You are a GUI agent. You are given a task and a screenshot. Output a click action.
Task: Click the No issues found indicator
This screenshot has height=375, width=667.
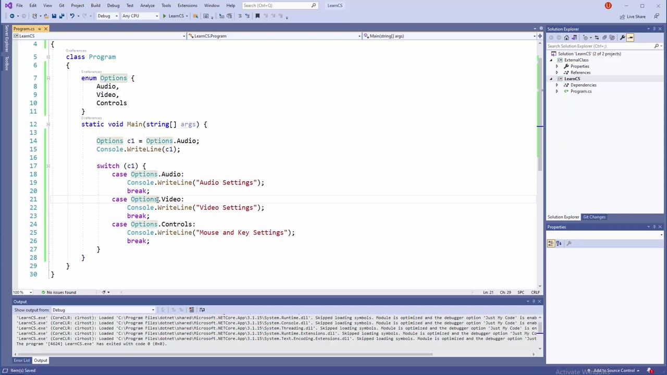pyautogui.click(x=58, y=292)
